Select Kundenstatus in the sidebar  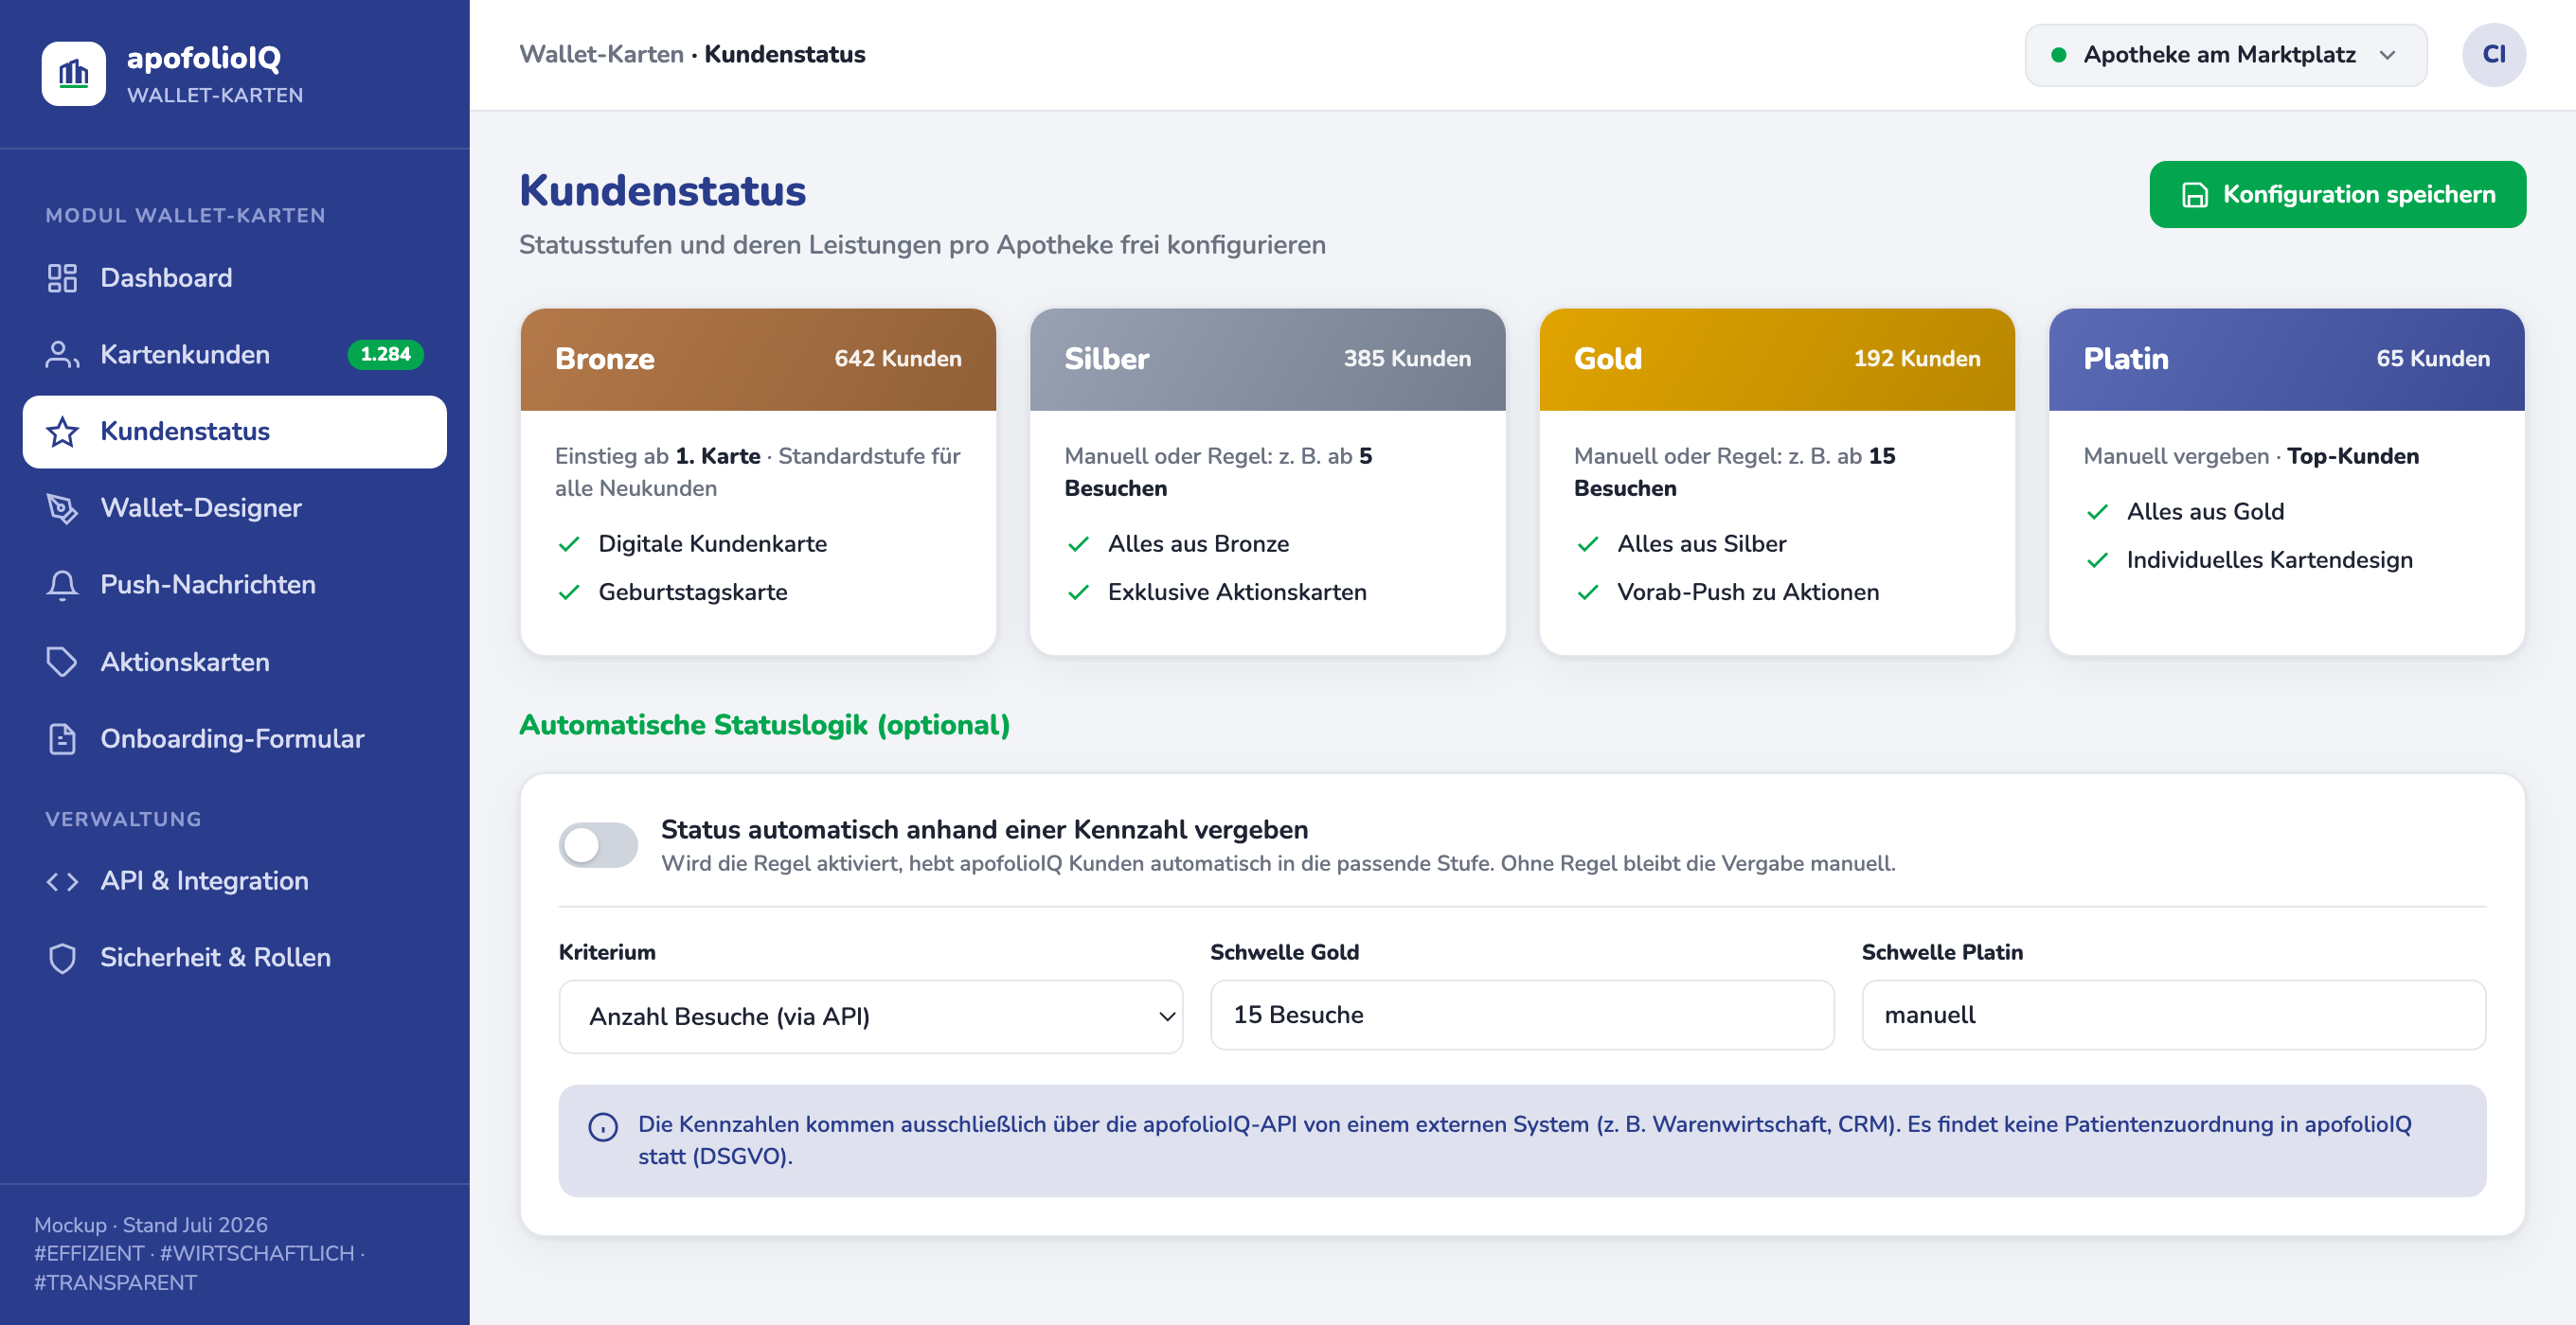tap(235, 432)
